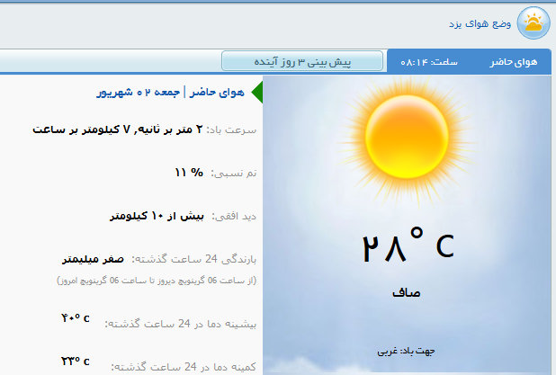Viewport: 556px width, 375px height.
Task: Click the sky condition label 'صاف'
Action: click(407, 293)
